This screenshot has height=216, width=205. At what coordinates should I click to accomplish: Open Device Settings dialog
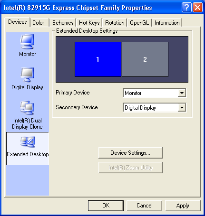[130, 153]
